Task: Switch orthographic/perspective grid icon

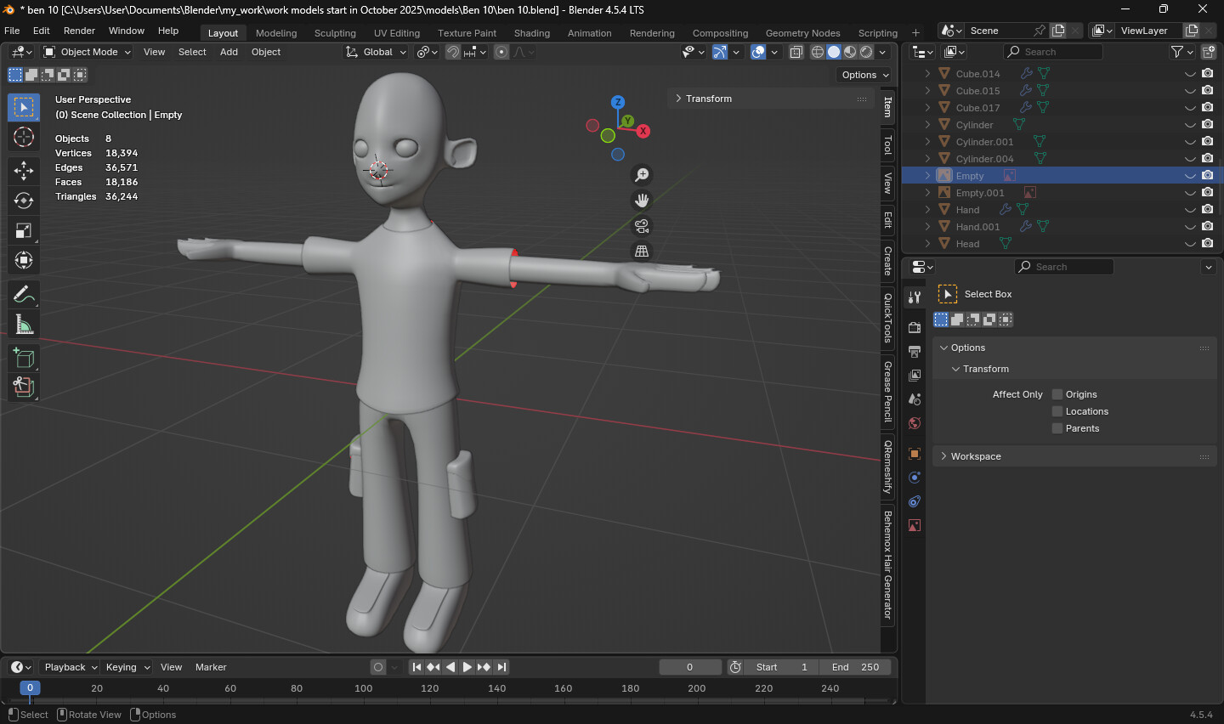Action: tap(642, 252)
